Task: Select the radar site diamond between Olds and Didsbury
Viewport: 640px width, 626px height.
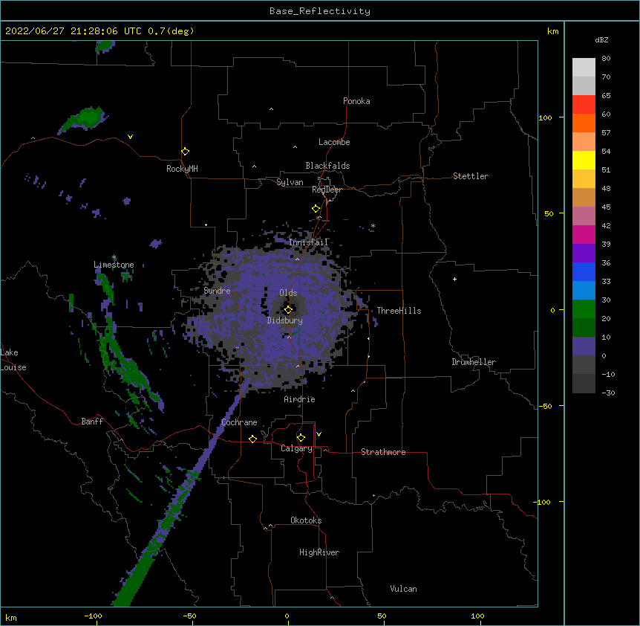Action: 288,310
